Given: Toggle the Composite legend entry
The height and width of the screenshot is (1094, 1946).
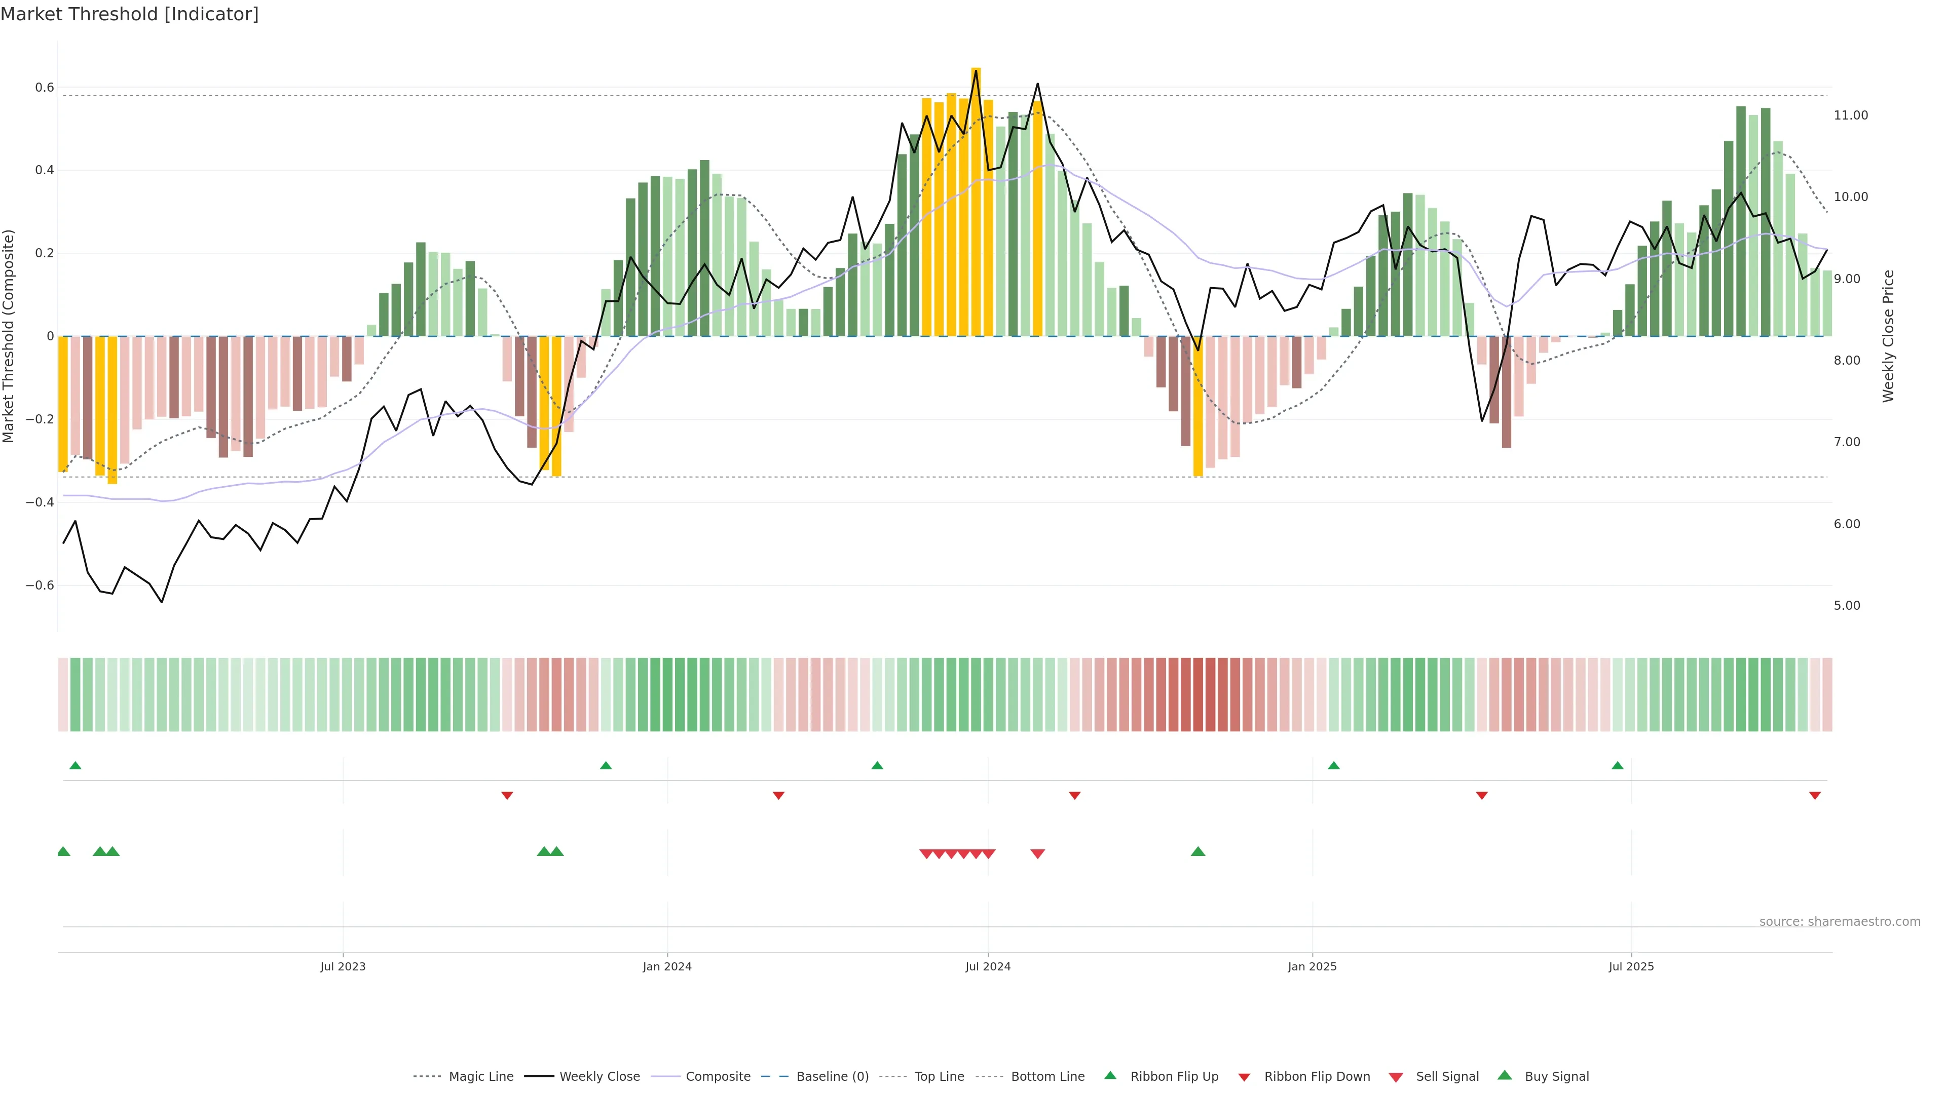Looking at the screenshot, I should coord(718,1077).
